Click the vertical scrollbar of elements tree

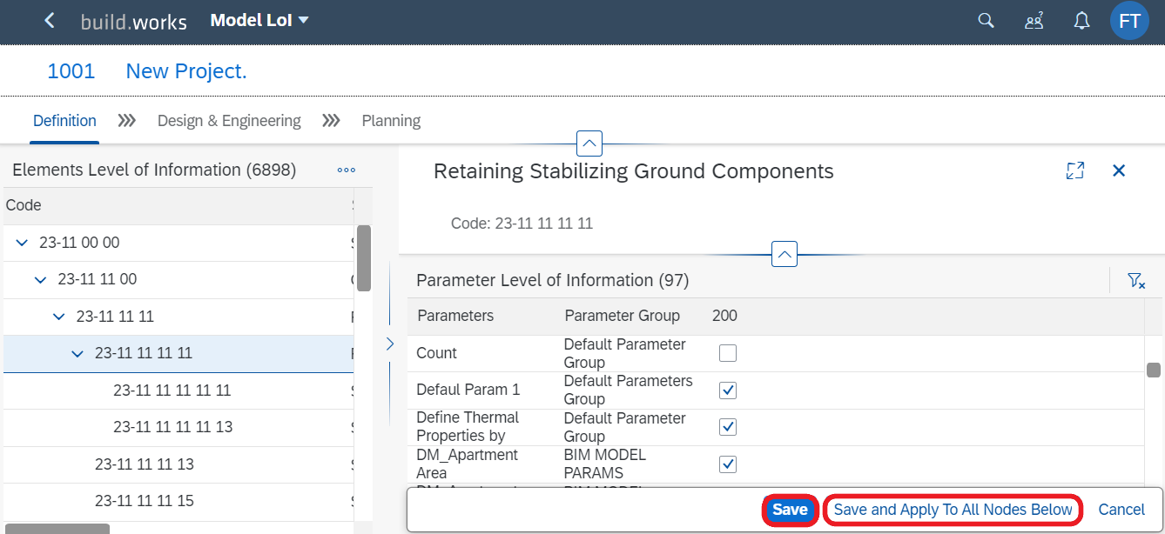click(x=364, y=257)
